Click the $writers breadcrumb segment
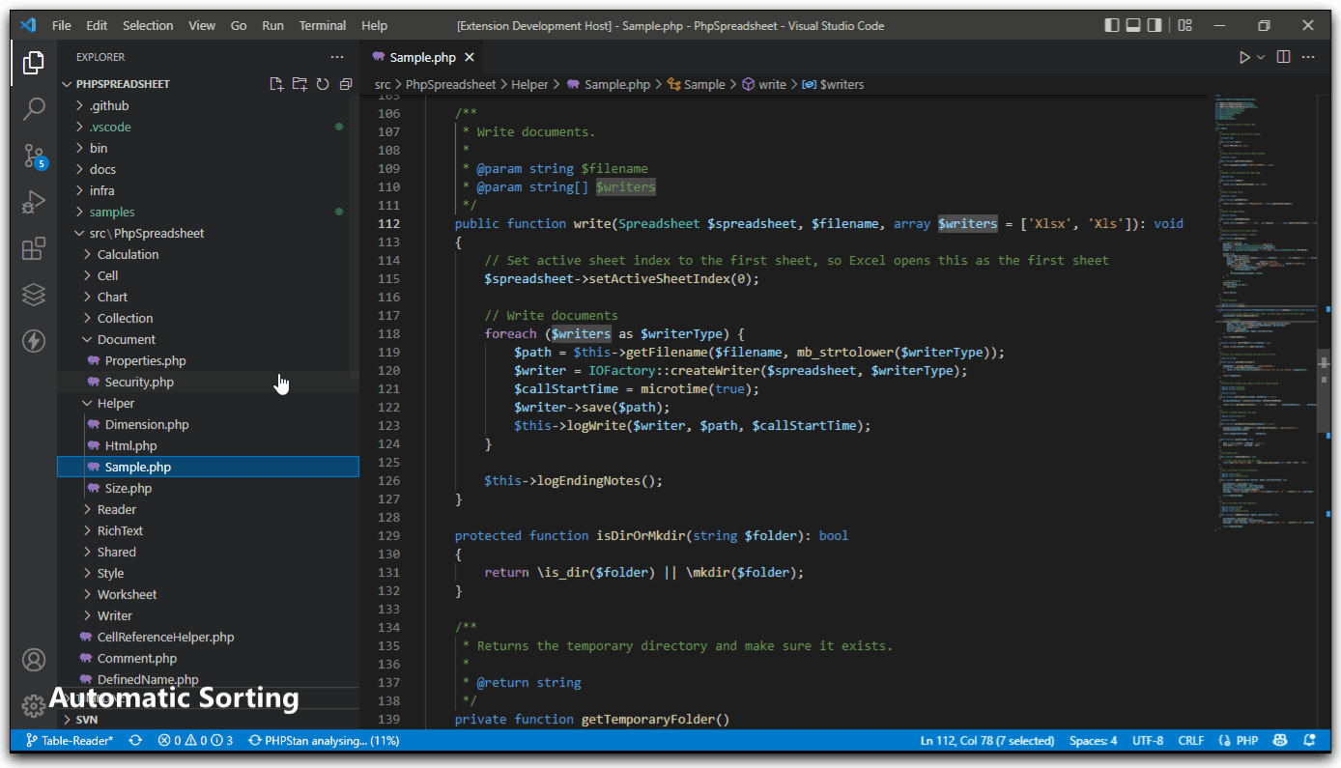 (x=833, y=85)
